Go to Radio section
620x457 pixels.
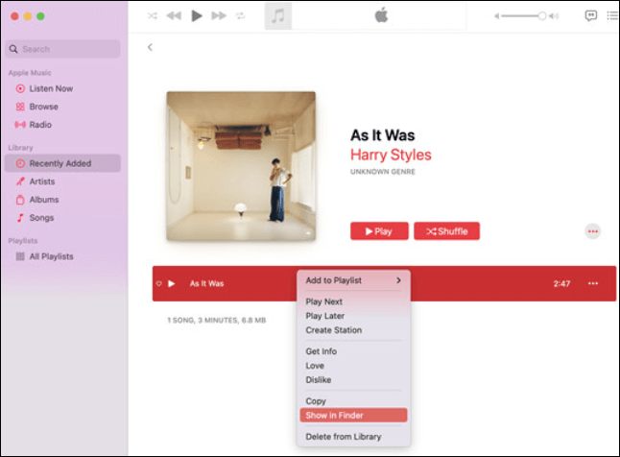click(40, 125)
